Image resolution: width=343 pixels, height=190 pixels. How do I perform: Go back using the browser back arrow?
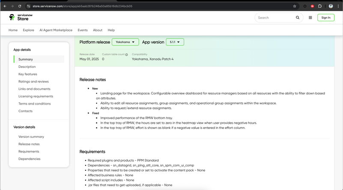[x=5, y=6]
